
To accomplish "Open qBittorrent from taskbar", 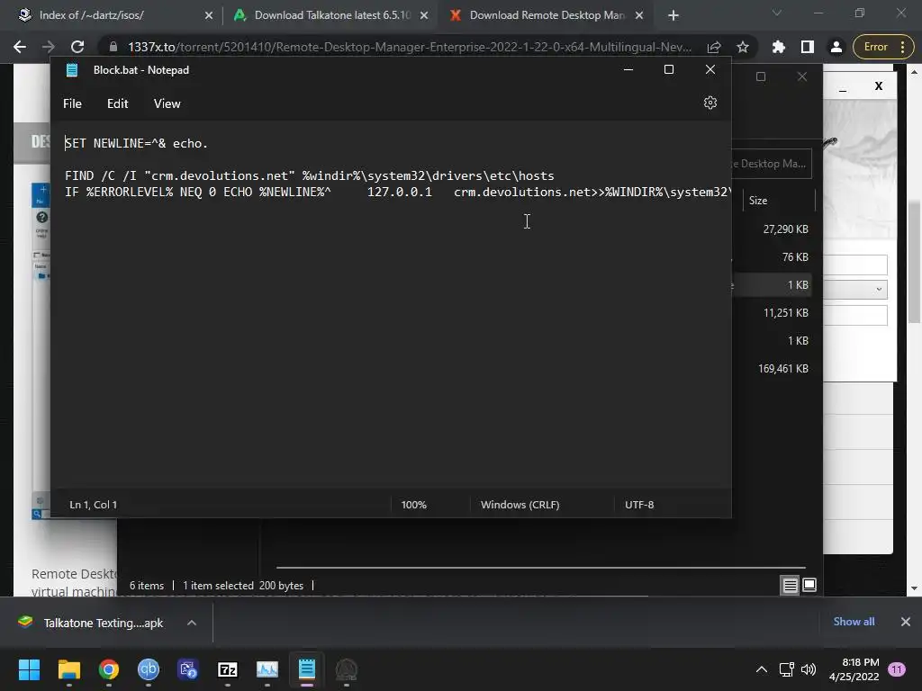I will point(149,669).
